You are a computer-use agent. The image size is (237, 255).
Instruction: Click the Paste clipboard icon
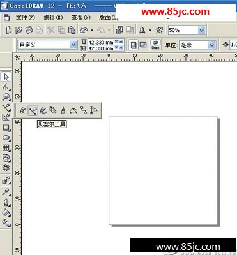pos(72,30)
